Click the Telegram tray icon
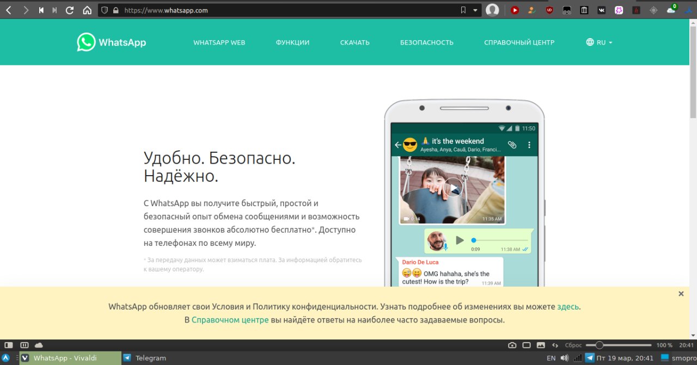This screenshot has width=697, height=365. click(590, 358)
